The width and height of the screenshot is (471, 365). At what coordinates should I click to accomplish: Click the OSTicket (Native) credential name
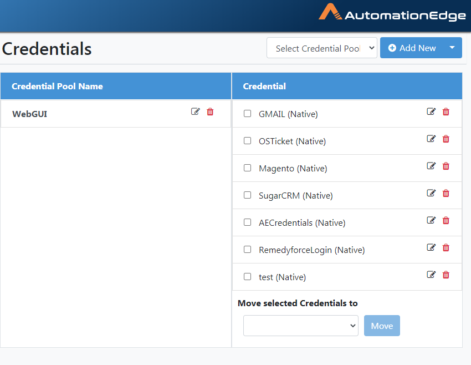click(292, 141)
